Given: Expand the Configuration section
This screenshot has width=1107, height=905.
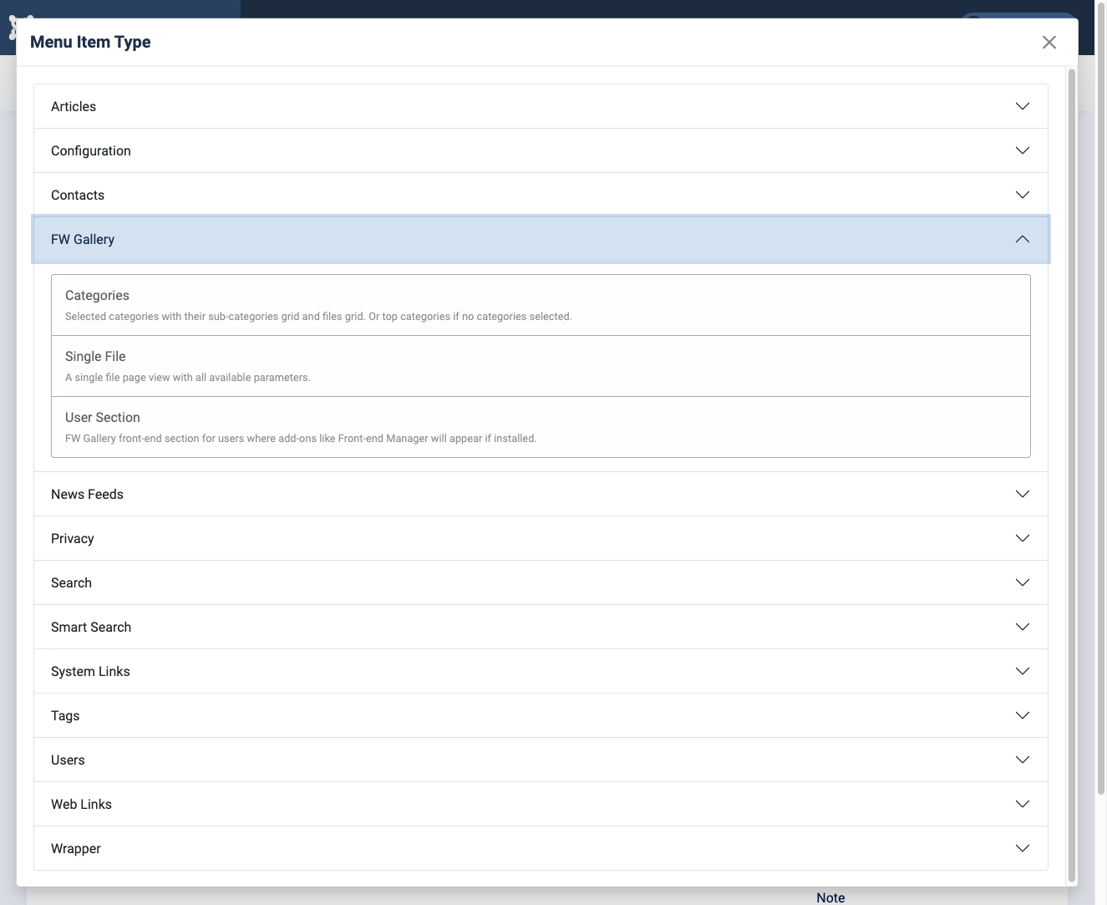Looking at the screenshot, I should (540, 150).
